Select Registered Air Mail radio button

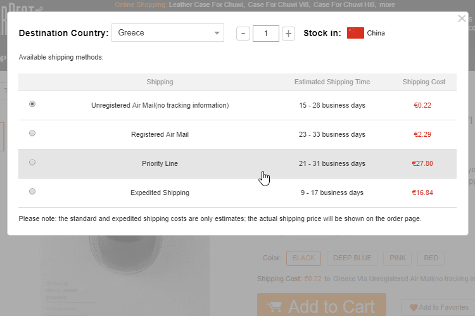pos(32,133)
